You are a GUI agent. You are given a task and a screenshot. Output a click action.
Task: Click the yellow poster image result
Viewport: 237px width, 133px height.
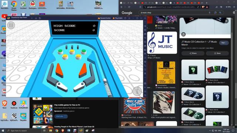166,72
